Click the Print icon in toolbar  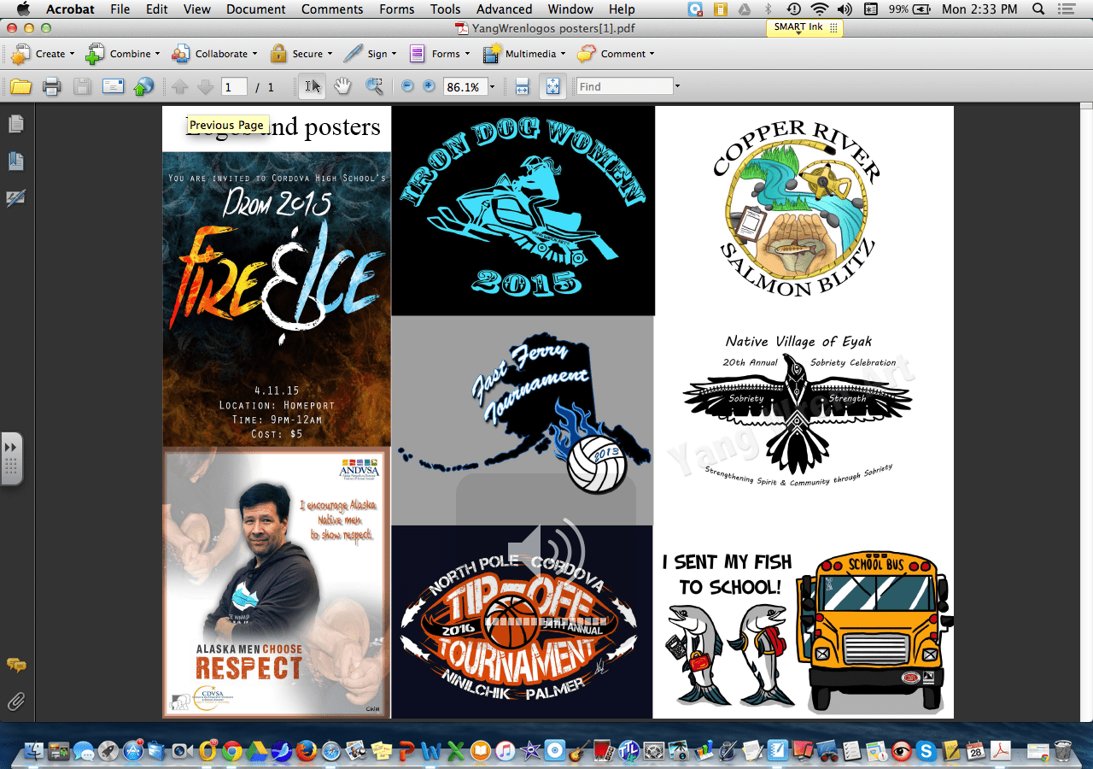51,86
